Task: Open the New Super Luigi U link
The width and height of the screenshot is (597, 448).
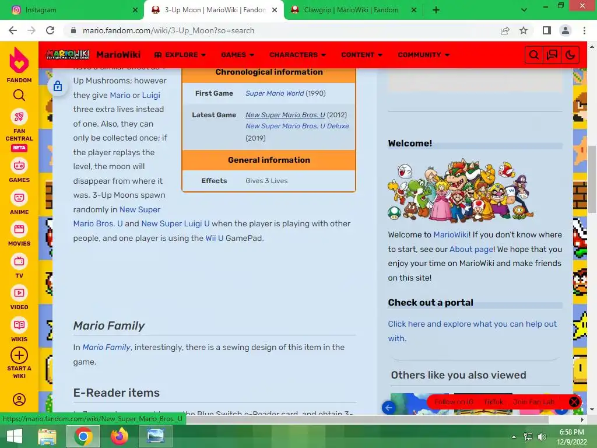Action: tap(175, 223)
